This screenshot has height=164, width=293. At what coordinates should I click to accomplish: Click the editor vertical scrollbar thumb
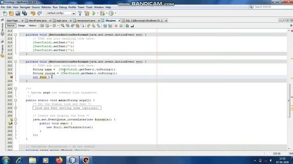coord(289,101)
